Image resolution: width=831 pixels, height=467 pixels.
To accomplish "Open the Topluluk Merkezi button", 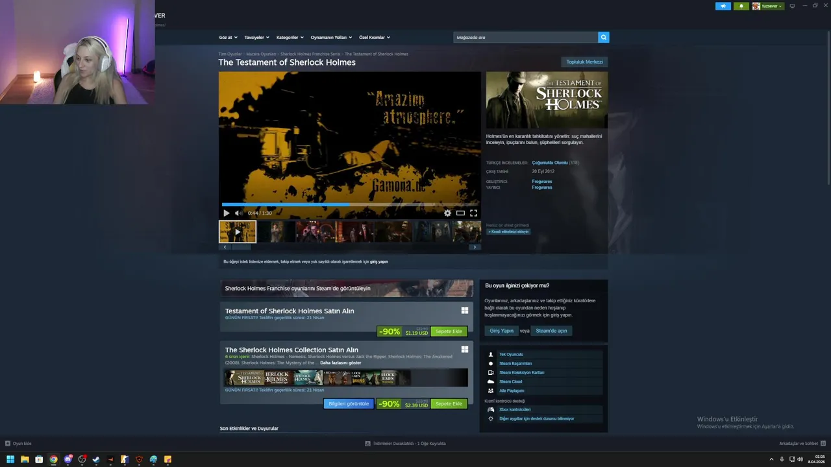I will [584, 62].
